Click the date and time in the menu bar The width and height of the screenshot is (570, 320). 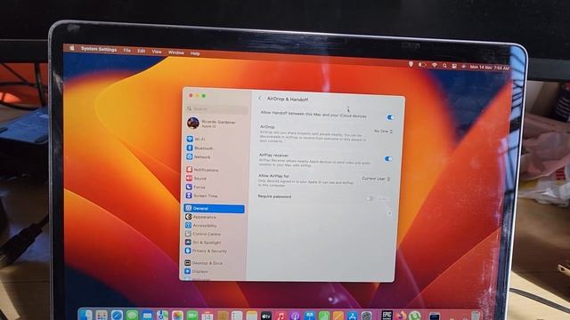(x=489, y=68)
